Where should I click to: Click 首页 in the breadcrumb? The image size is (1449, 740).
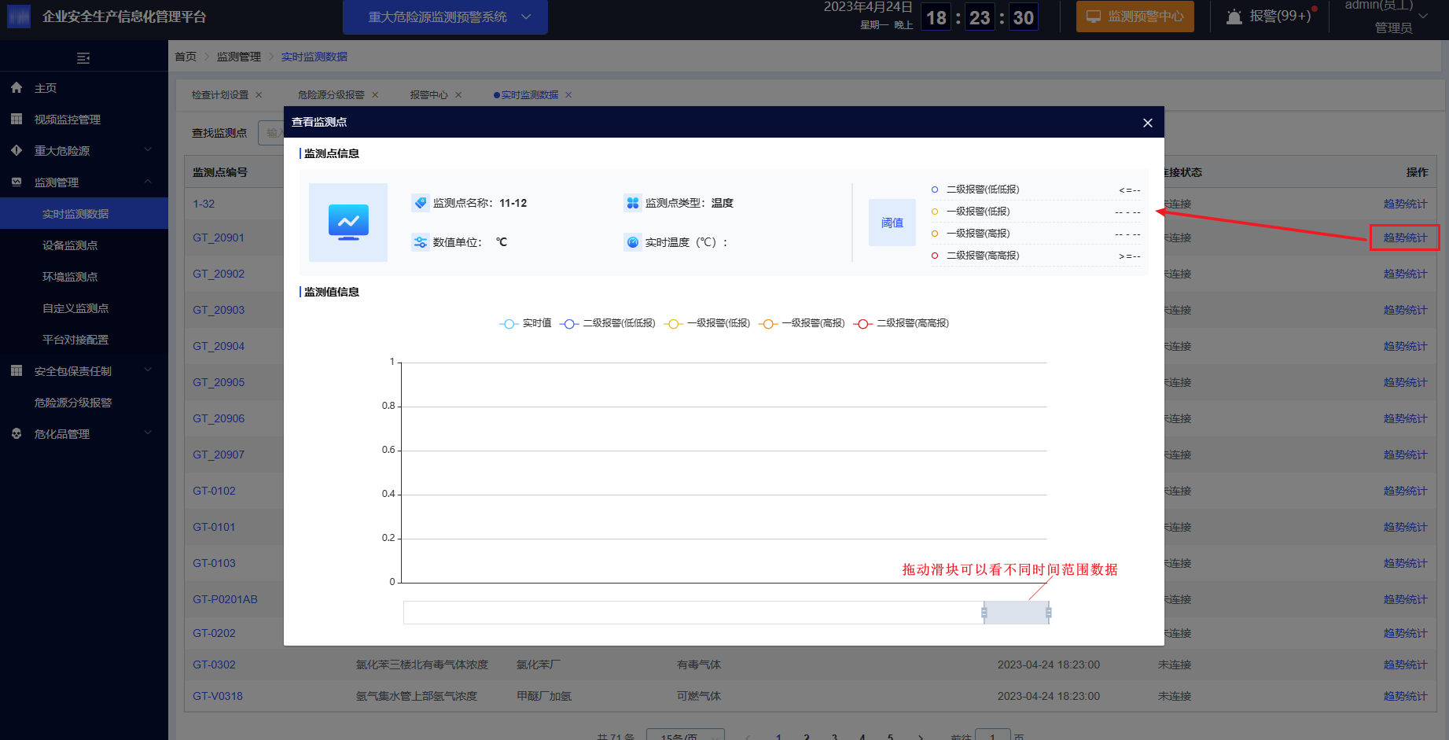tap(186, 57)
